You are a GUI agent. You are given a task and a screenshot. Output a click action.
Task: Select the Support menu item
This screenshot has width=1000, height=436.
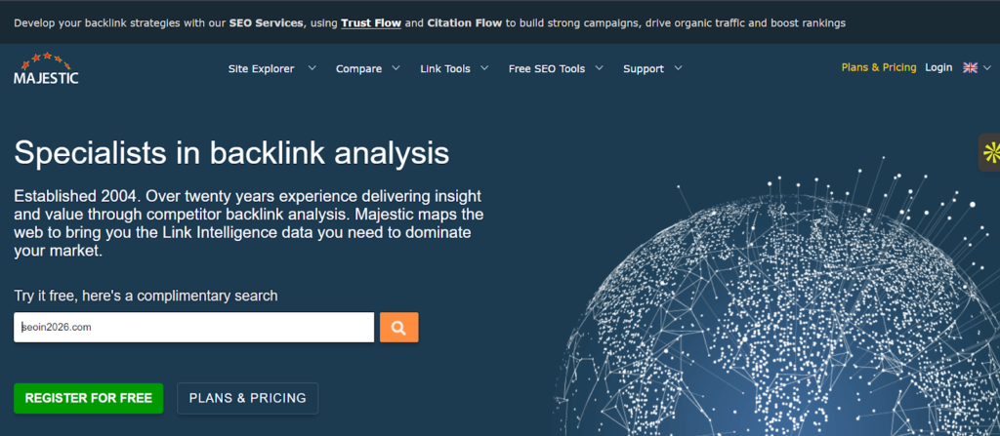pyautogui.click(x=643, y=68)
